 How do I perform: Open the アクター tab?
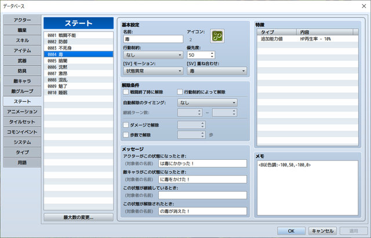tap(22, 20)
